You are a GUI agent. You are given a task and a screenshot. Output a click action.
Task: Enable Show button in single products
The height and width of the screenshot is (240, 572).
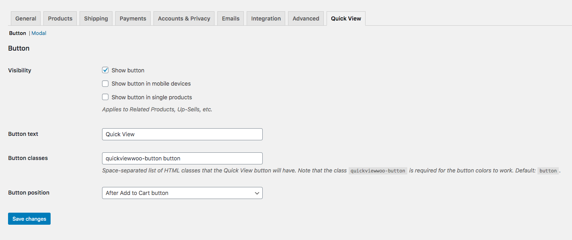click(105, 97)
